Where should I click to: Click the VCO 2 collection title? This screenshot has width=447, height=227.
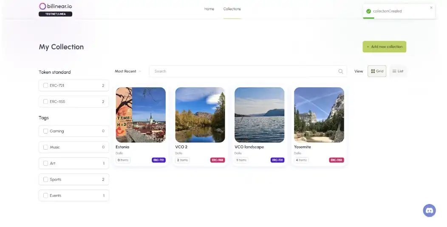pyautogui.click(x=181, y=147)
